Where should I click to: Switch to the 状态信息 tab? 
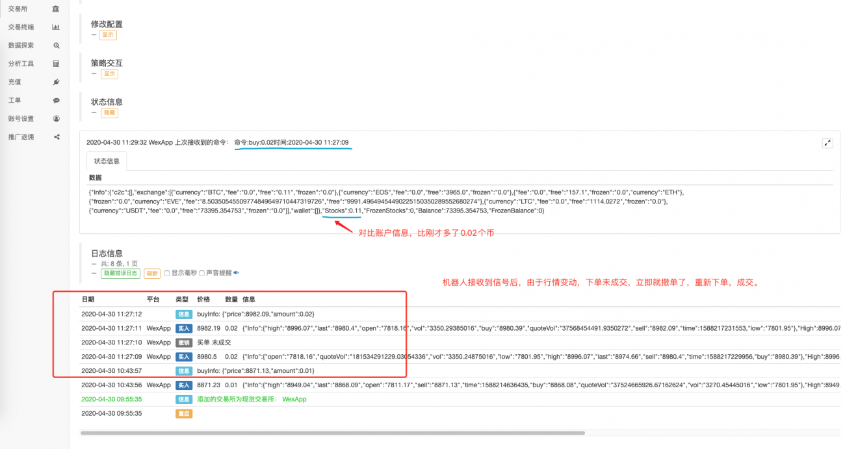(x=106, y=160)
